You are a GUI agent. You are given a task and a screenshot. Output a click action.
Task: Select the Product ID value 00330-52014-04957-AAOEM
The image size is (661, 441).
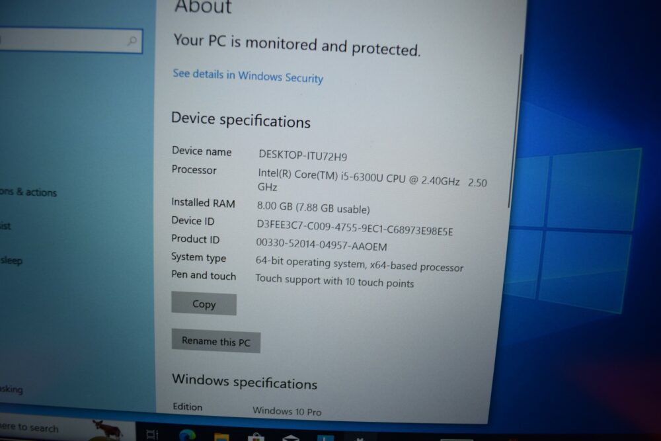tap(321, 245)
